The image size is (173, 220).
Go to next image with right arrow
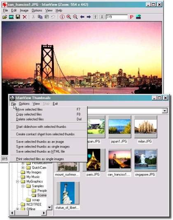point(89,17)
